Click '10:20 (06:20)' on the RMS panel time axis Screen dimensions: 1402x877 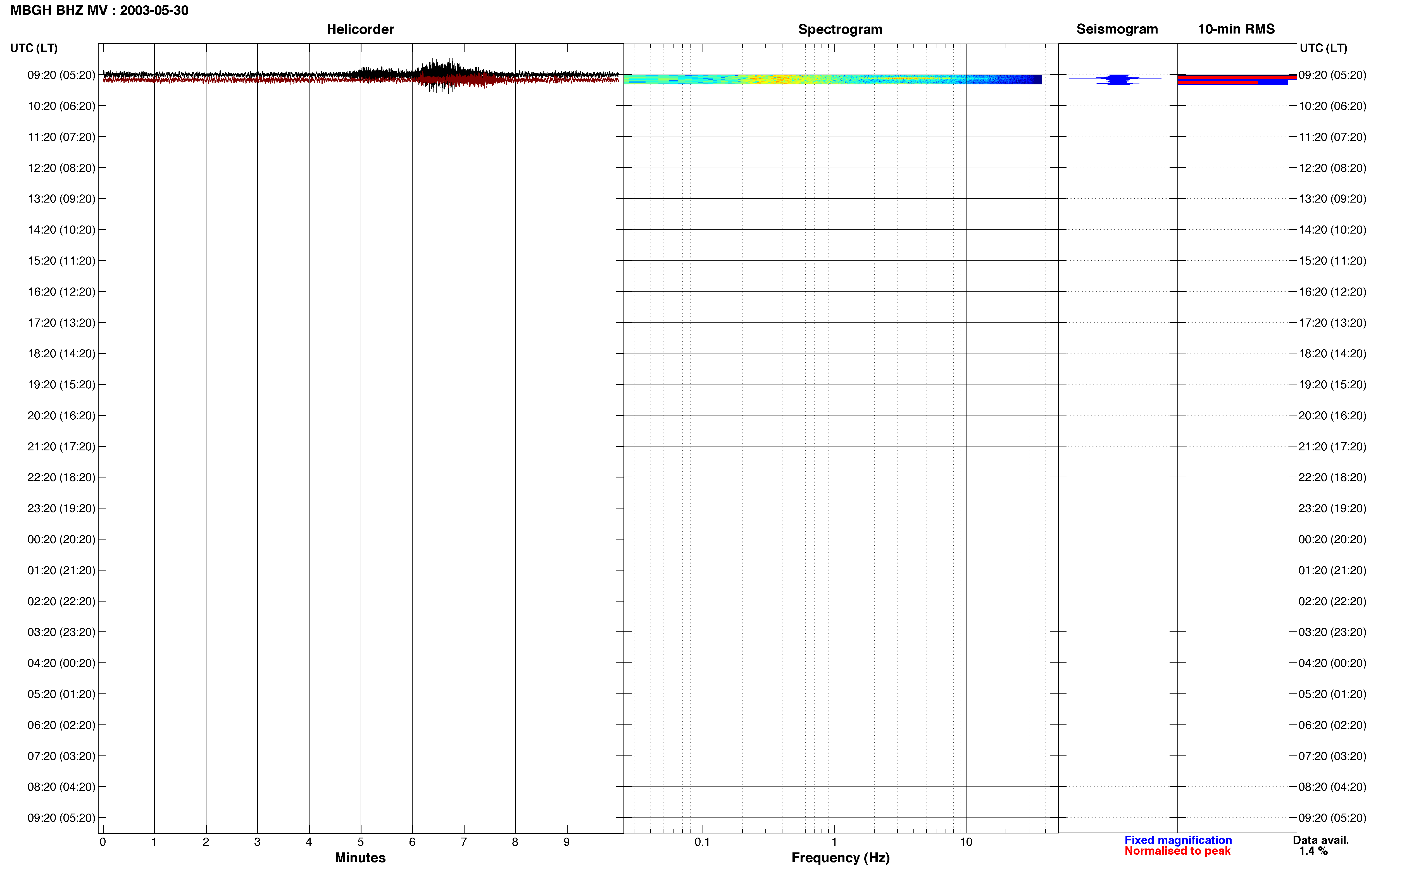[1332, 106]
